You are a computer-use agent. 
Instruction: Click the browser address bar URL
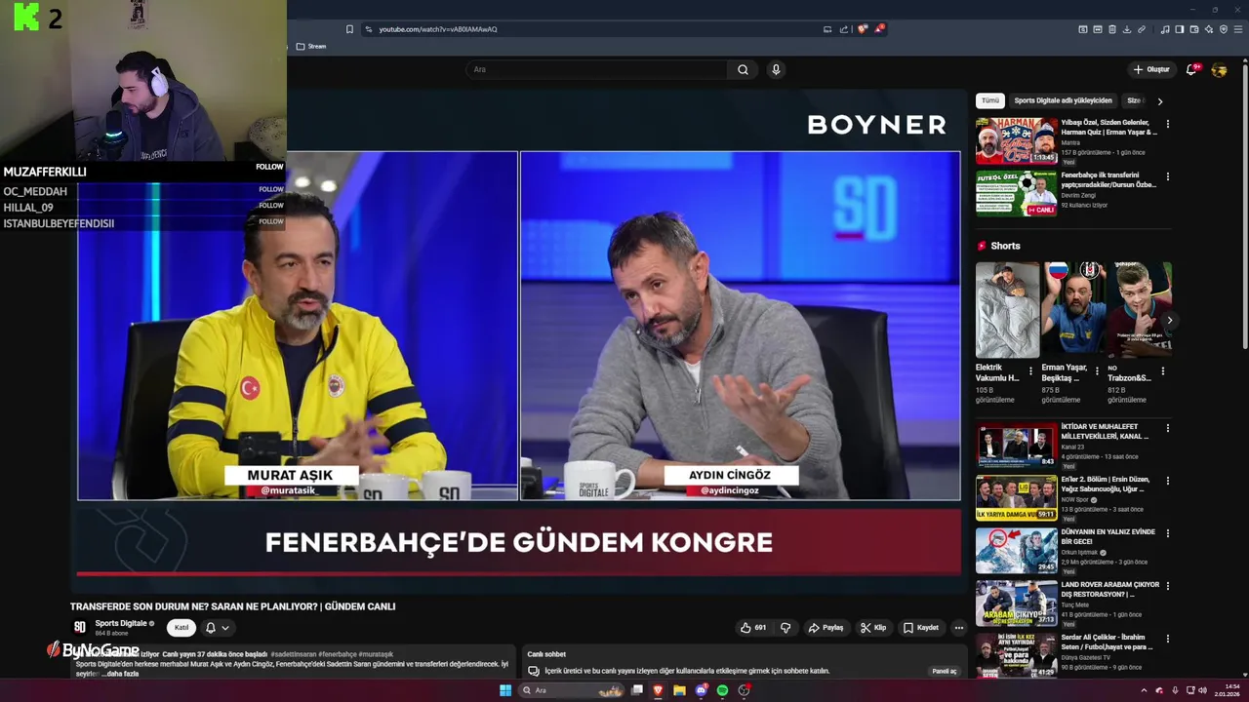click(438, 29)
